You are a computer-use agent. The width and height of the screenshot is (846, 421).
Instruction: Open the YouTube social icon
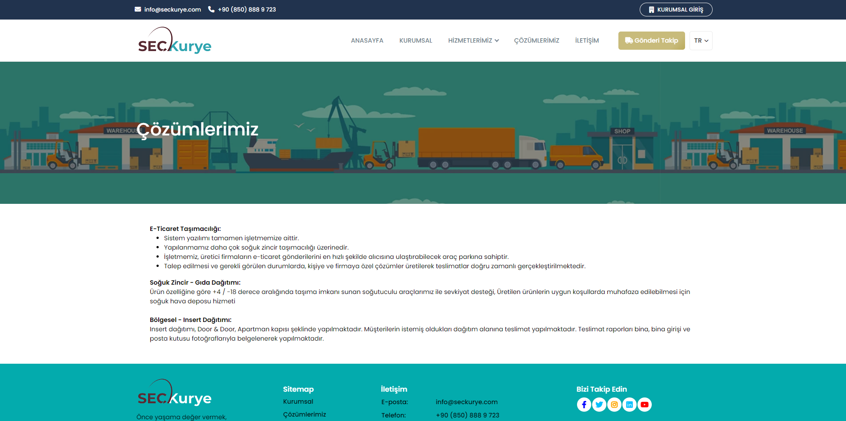(644, 405)
